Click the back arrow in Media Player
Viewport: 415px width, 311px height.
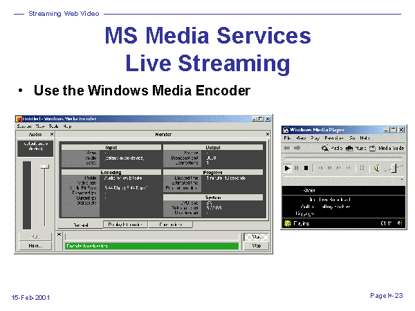[x=287, y=148]
